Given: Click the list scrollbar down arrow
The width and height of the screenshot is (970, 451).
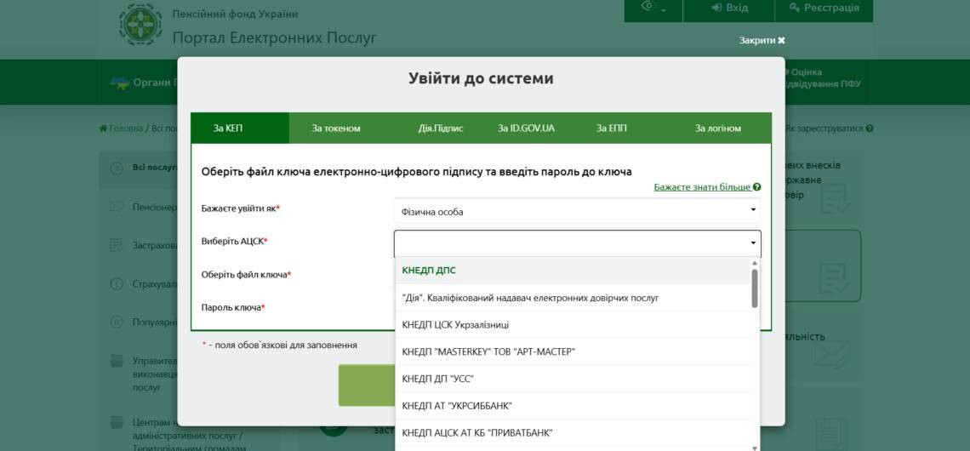Looking at the screenshot, I should 755,448.
